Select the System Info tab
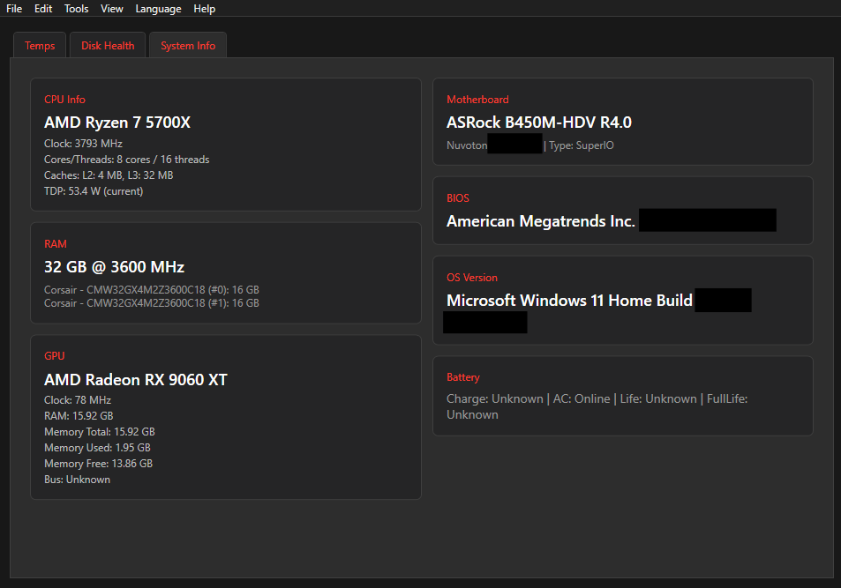The width and height of the screenshot is (841, 588). (x=188, y=46)
